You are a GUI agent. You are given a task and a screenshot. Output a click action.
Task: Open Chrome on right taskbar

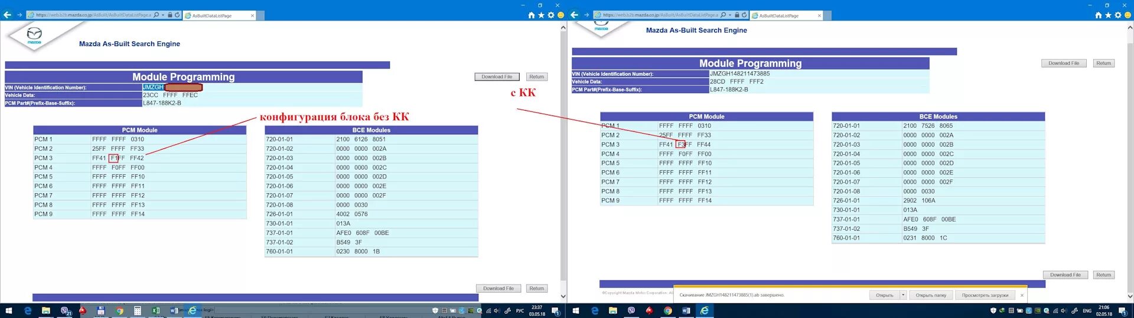(667, 311)
